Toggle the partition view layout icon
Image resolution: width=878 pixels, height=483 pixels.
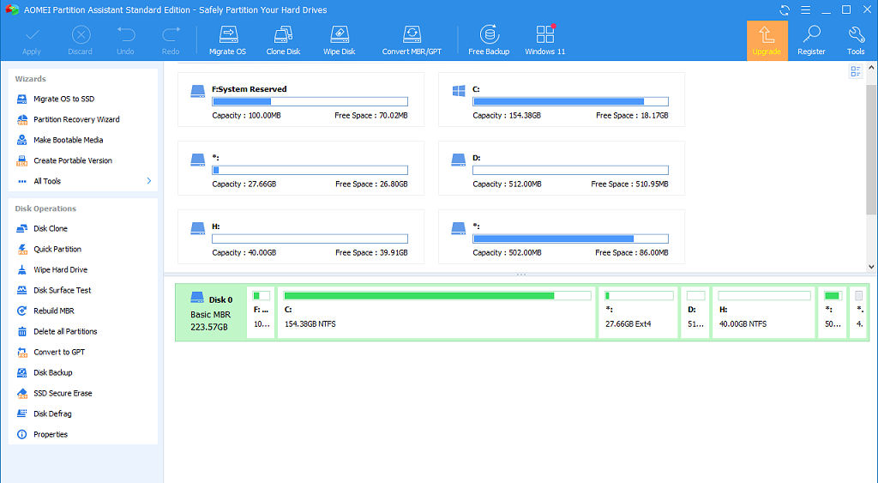click(856, 71)
